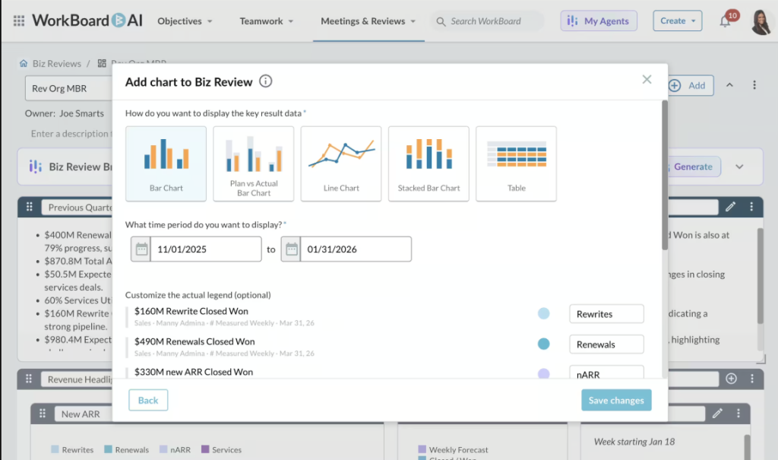Click the Previous Quarter section drag handle
The width and height of the screenshot is (778, 460).
tap(30, 207)
